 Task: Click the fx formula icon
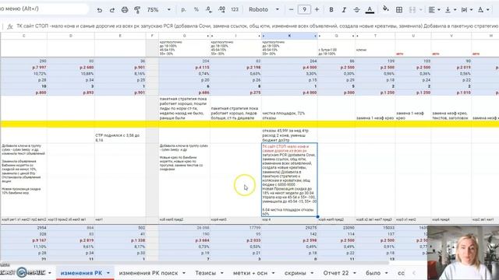pos(10,26)
